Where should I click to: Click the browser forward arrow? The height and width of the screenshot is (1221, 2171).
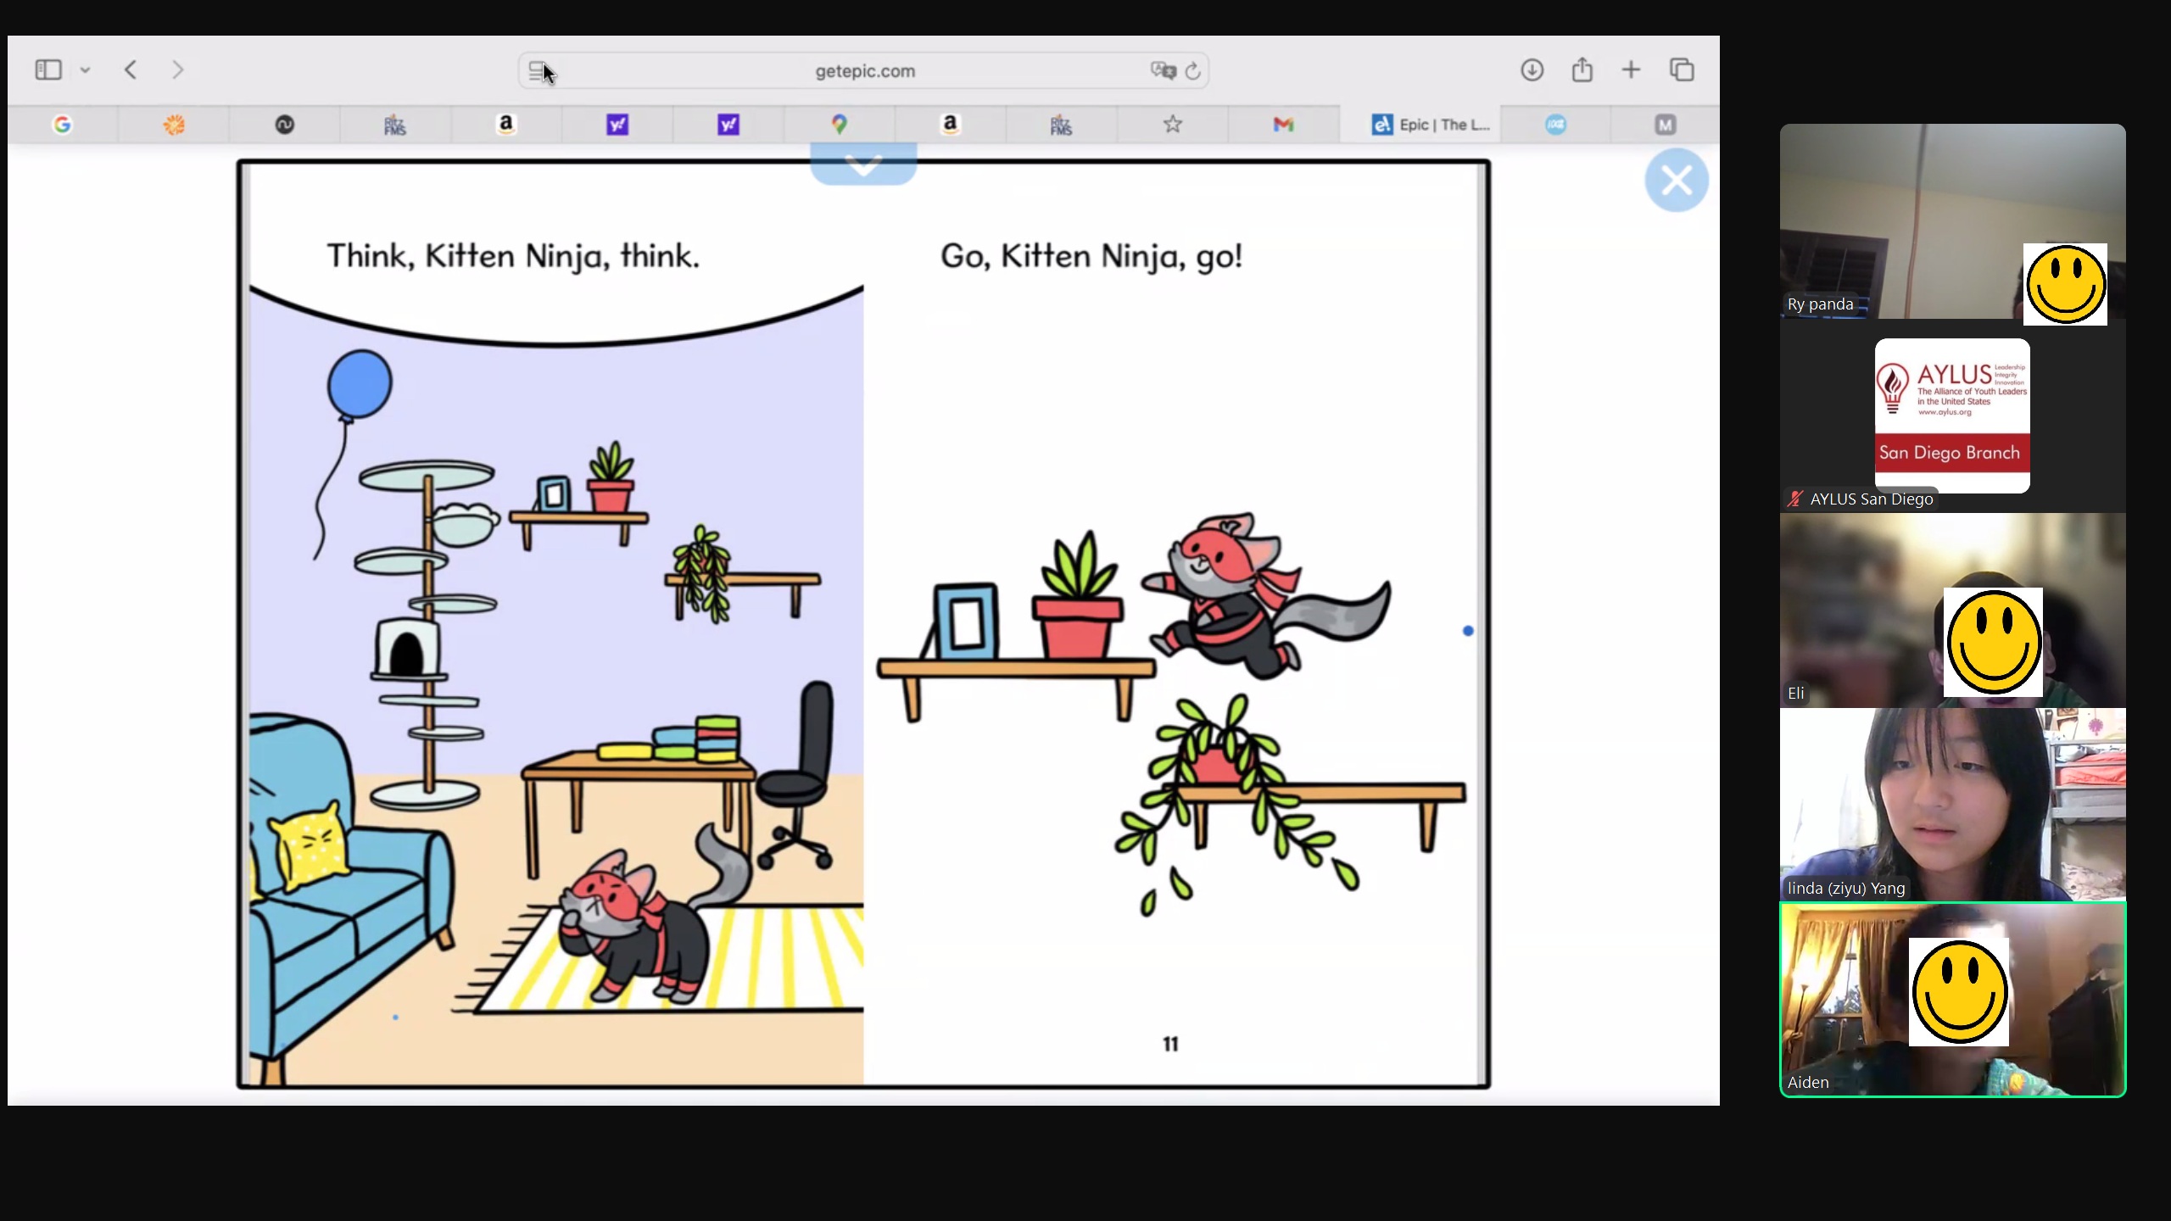(177, 70)
